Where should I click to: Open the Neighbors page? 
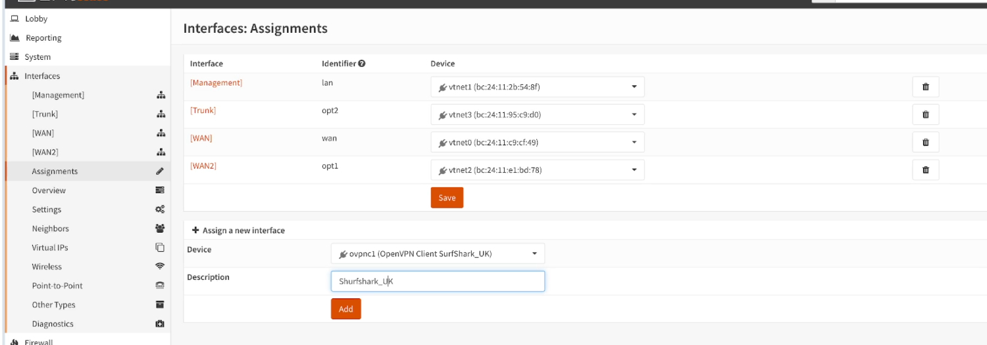click(50, 229)
